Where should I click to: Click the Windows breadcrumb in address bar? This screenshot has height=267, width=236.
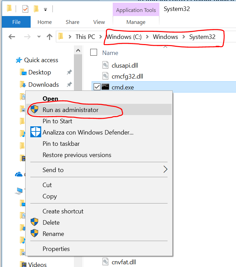point(165,37)
